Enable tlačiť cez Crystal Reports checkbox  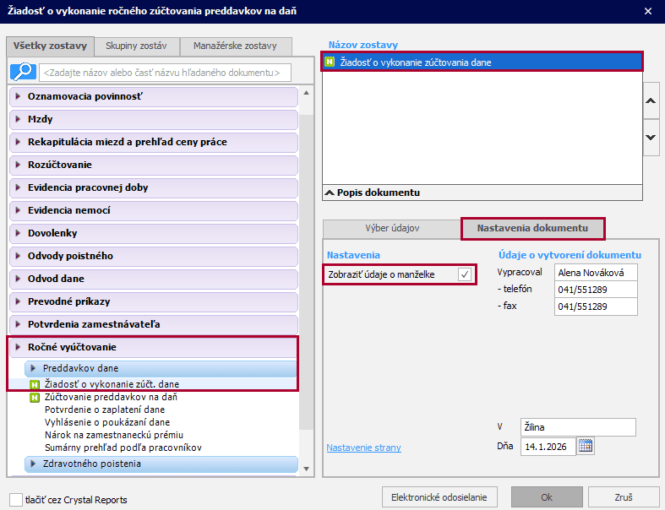[x=15, y=499]
